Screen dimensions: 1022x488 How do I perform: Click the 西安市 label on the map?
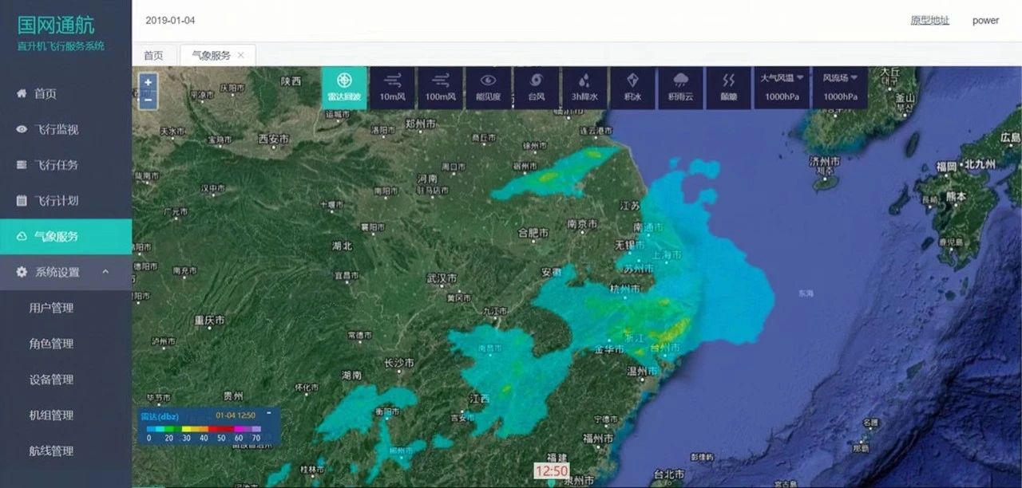273,139
